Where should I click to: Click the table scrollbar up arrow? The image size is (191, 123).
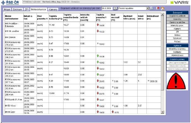click(x=162, y=15)
